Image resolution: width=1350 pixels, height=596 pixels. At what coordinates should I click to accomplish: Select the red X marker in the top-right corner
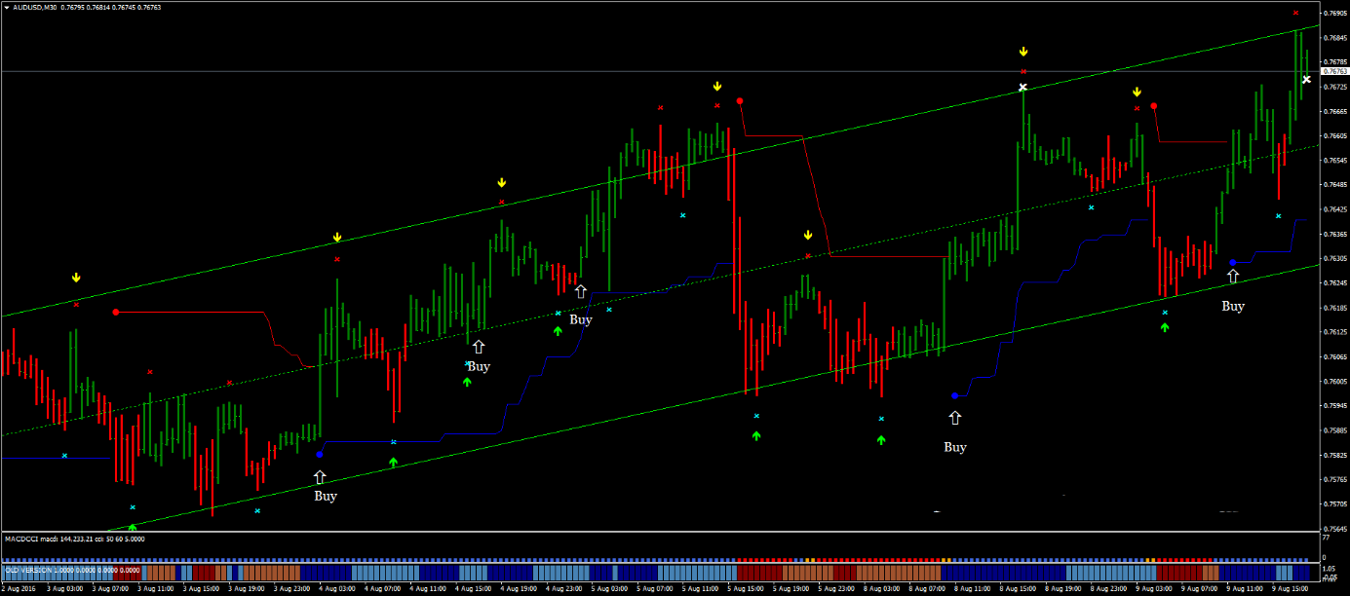coord(1295,13)
